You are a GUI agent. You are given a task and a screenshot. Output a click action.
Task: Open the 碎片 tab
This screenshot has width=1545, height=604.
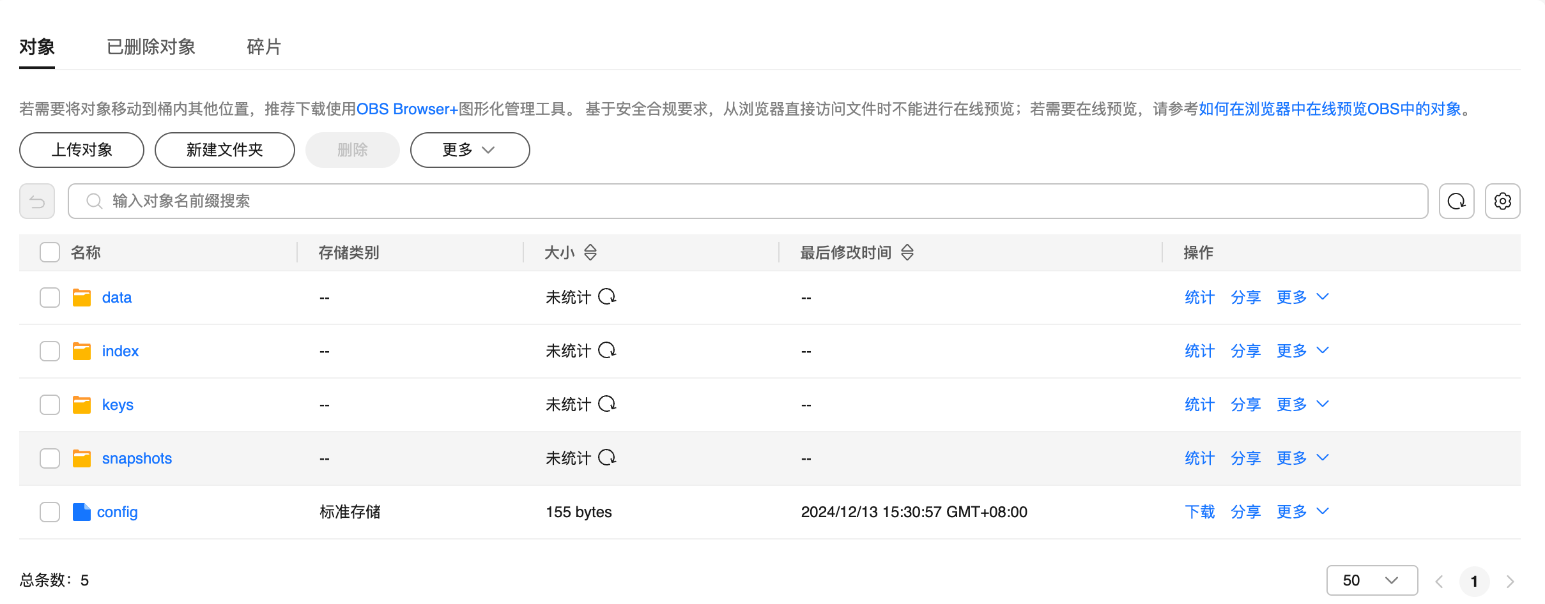tap(264, 47)
